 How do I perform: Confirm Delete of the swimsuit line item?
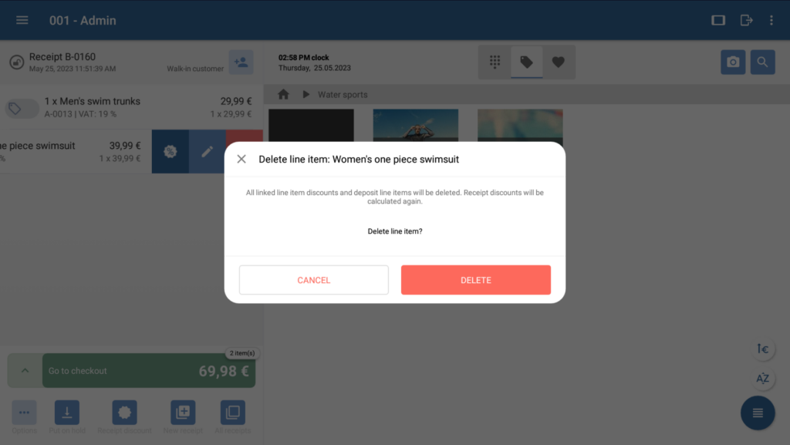coord(475,280)
